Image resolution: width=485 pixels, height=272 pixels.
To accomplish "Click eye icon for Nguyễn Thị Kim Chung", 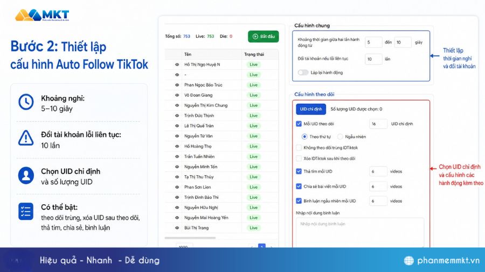I will click(177, 105).
